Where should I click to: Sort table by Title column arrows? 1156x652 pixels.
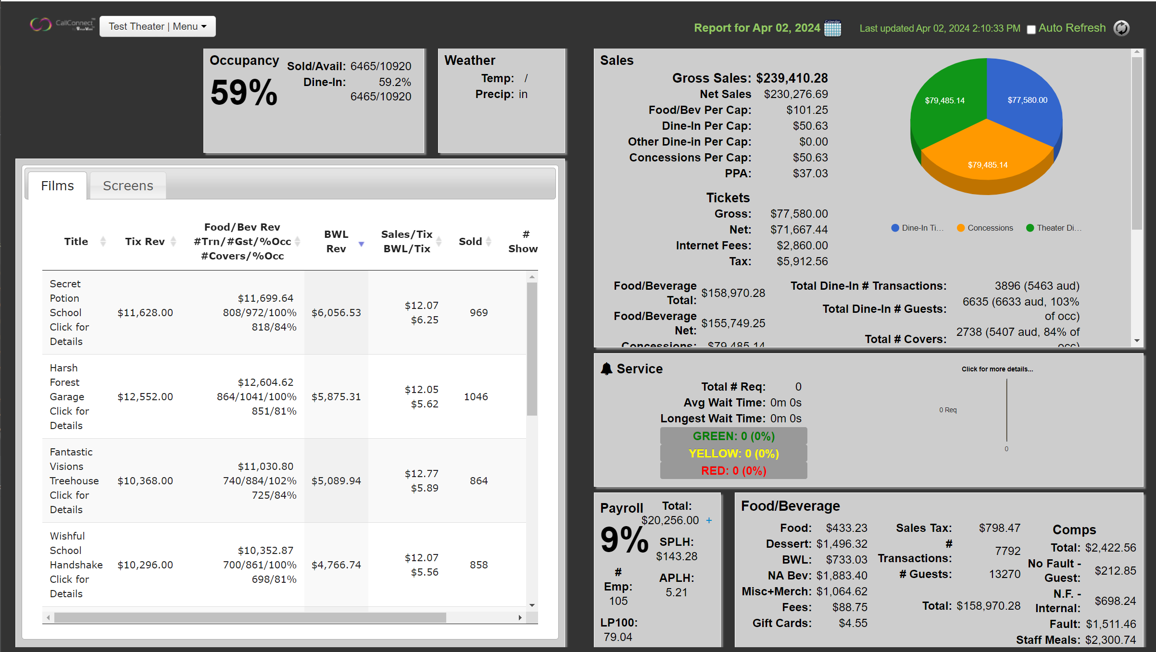(x=103, y=241)
